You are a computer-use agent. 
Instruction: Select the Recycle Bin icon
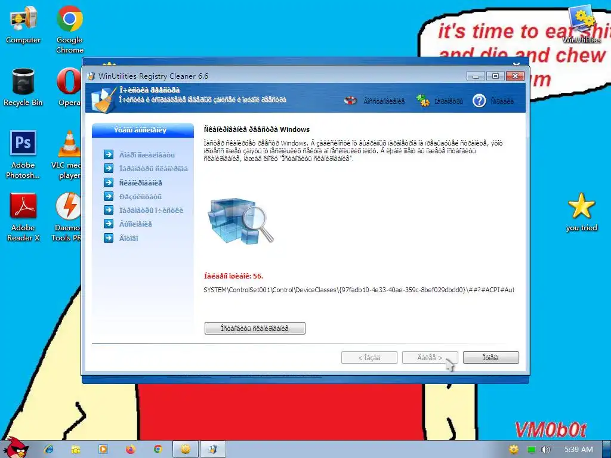click(x=23, y=87)
